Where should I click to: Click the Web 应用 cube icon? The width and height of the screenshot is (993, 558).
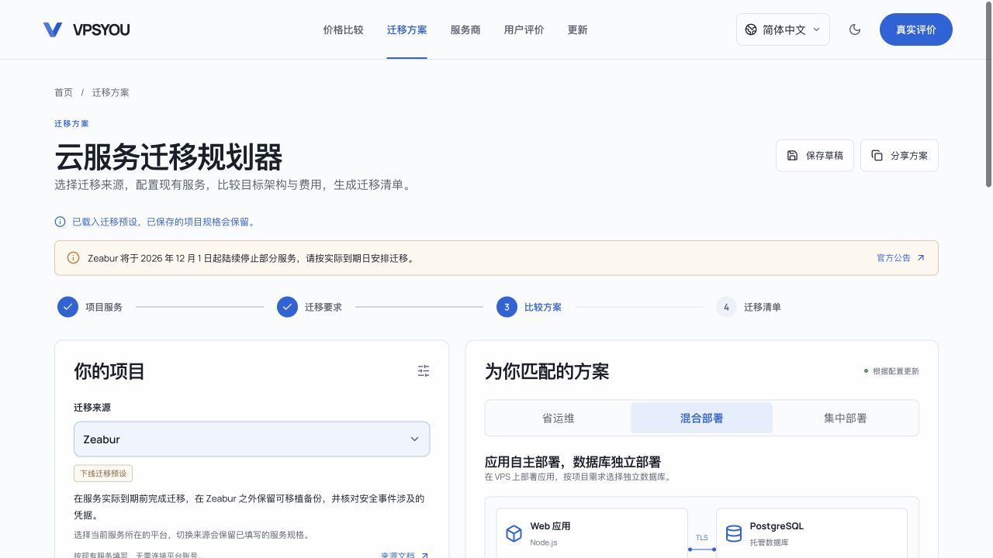(x=514, y=533)
